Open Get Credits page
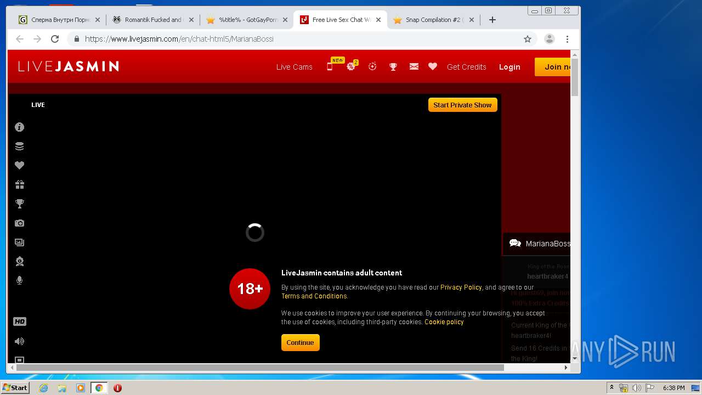 point(467,67)
